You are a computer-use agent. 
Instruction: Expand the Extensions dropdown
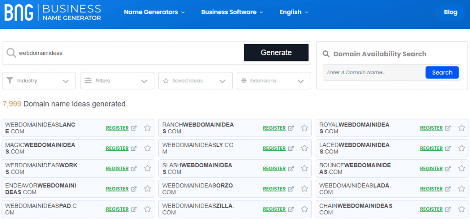click(274, 81)
